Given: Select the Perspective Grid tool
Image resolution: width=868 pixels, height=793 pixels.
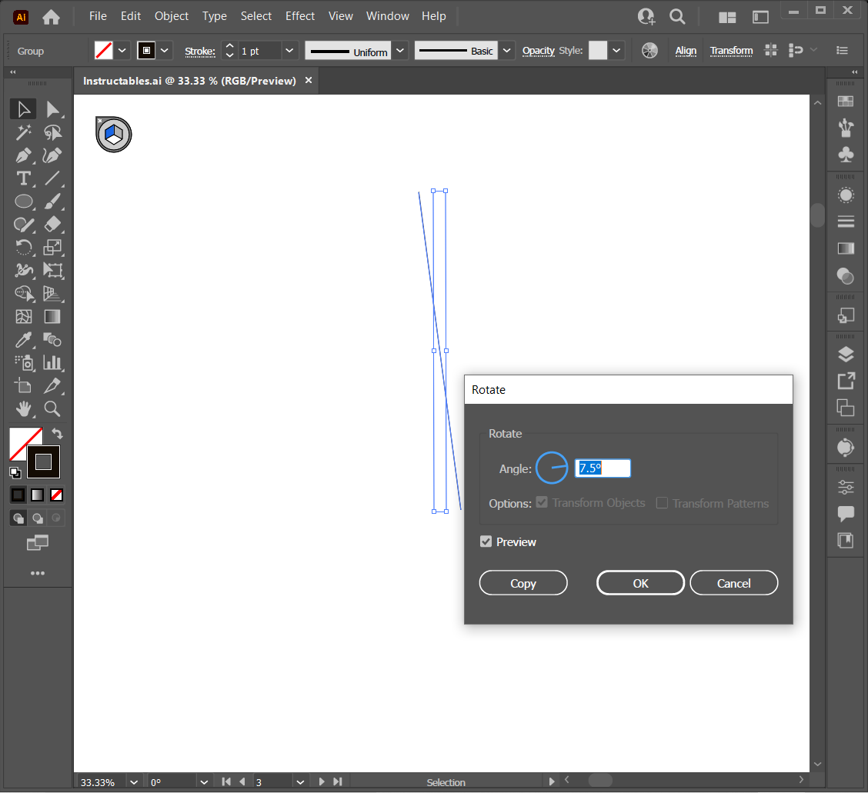Looking at the screenshot, I should point(52,293).
